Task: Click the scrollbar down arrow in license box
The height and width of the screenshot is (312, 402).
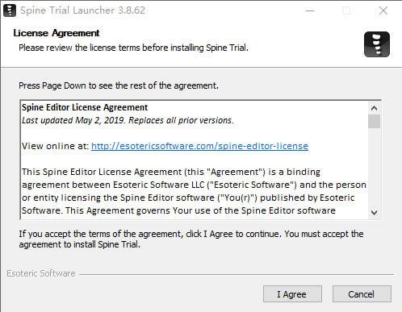Action: [x=374, y=212]
